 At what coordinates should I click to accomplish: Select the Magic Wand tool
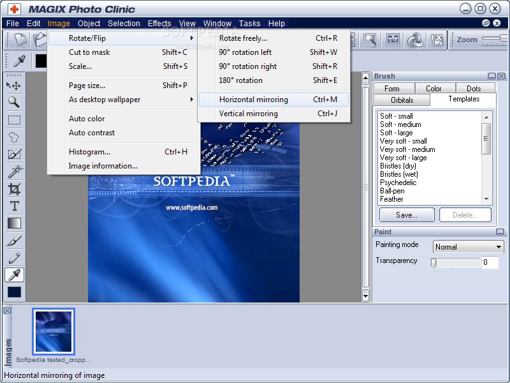[x=14, y=171]
